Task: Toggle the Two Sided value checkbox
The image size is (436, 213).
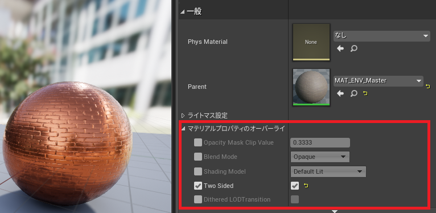Action: pyautogui.click(x=295, y=186)
